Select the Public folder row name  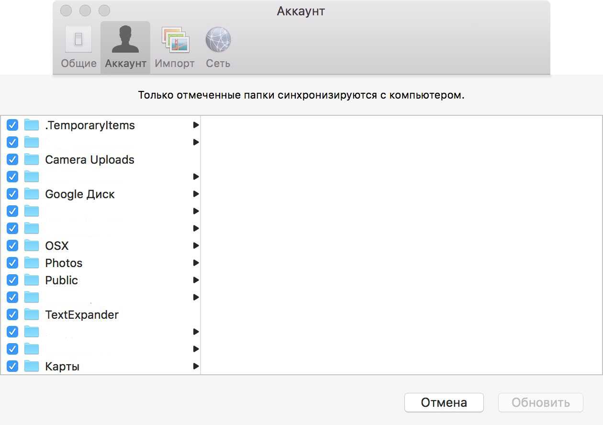tap(61, 280)
